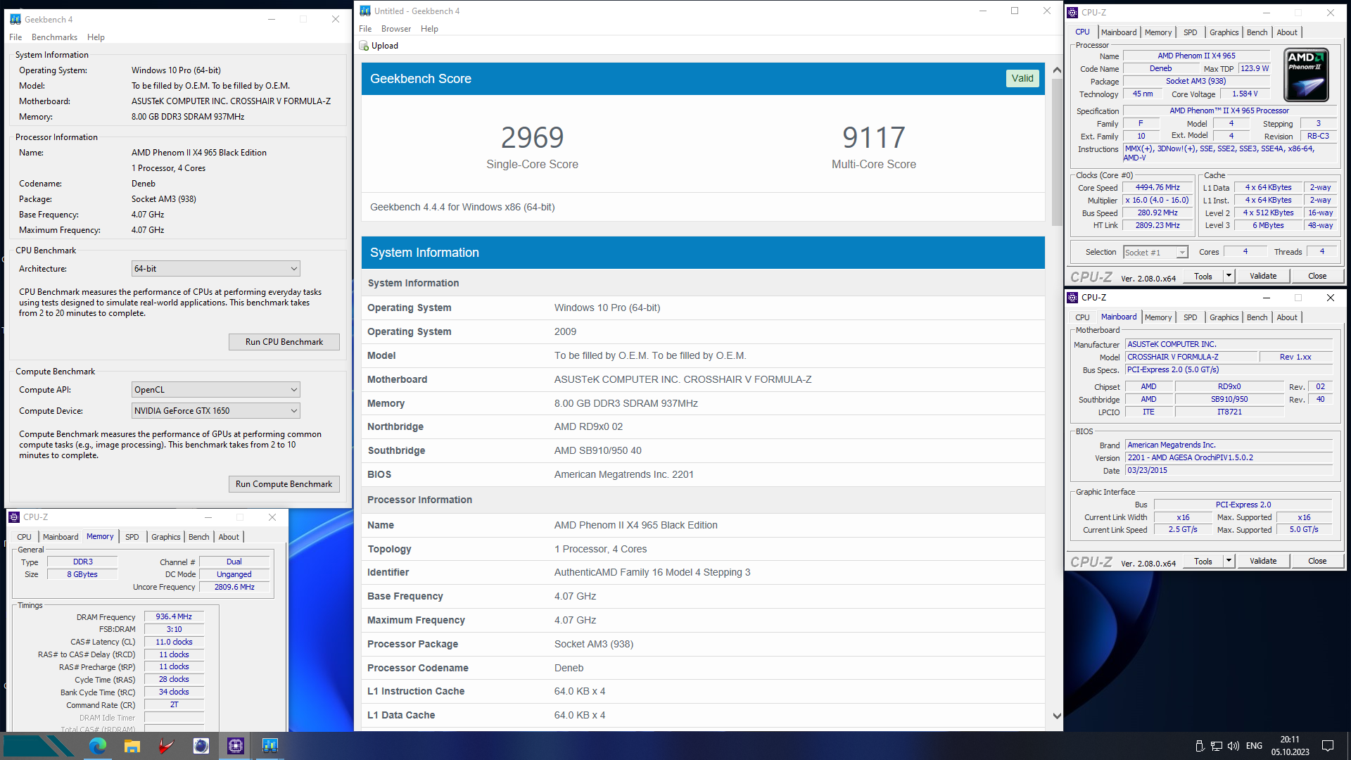Image resolution: width=1351 pixels, height=760 pixels.
Task: Open File Explorer from the taskbar
Action: point(132,746)
